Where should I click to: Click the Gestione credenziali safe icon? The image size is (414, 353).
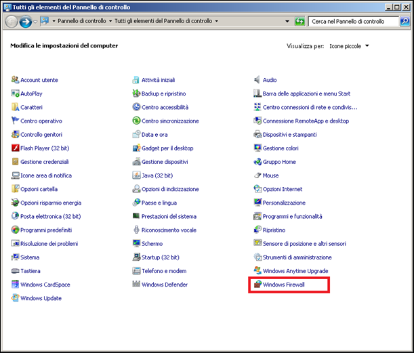(15, 161)
